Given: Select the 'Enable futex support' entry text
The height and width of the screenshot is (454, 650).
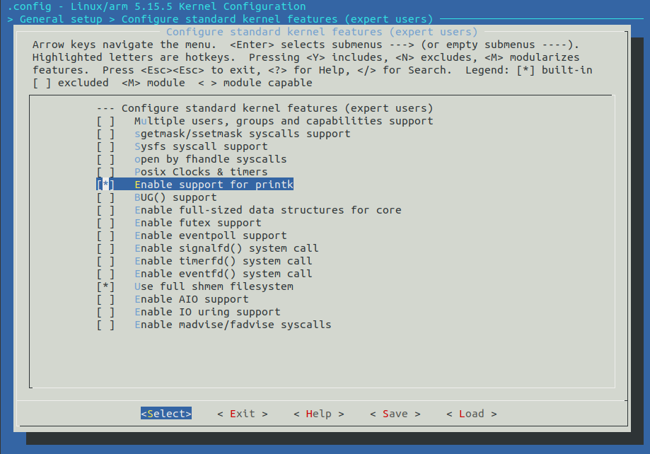Looking at the screenshot, I should pos(198,223).
